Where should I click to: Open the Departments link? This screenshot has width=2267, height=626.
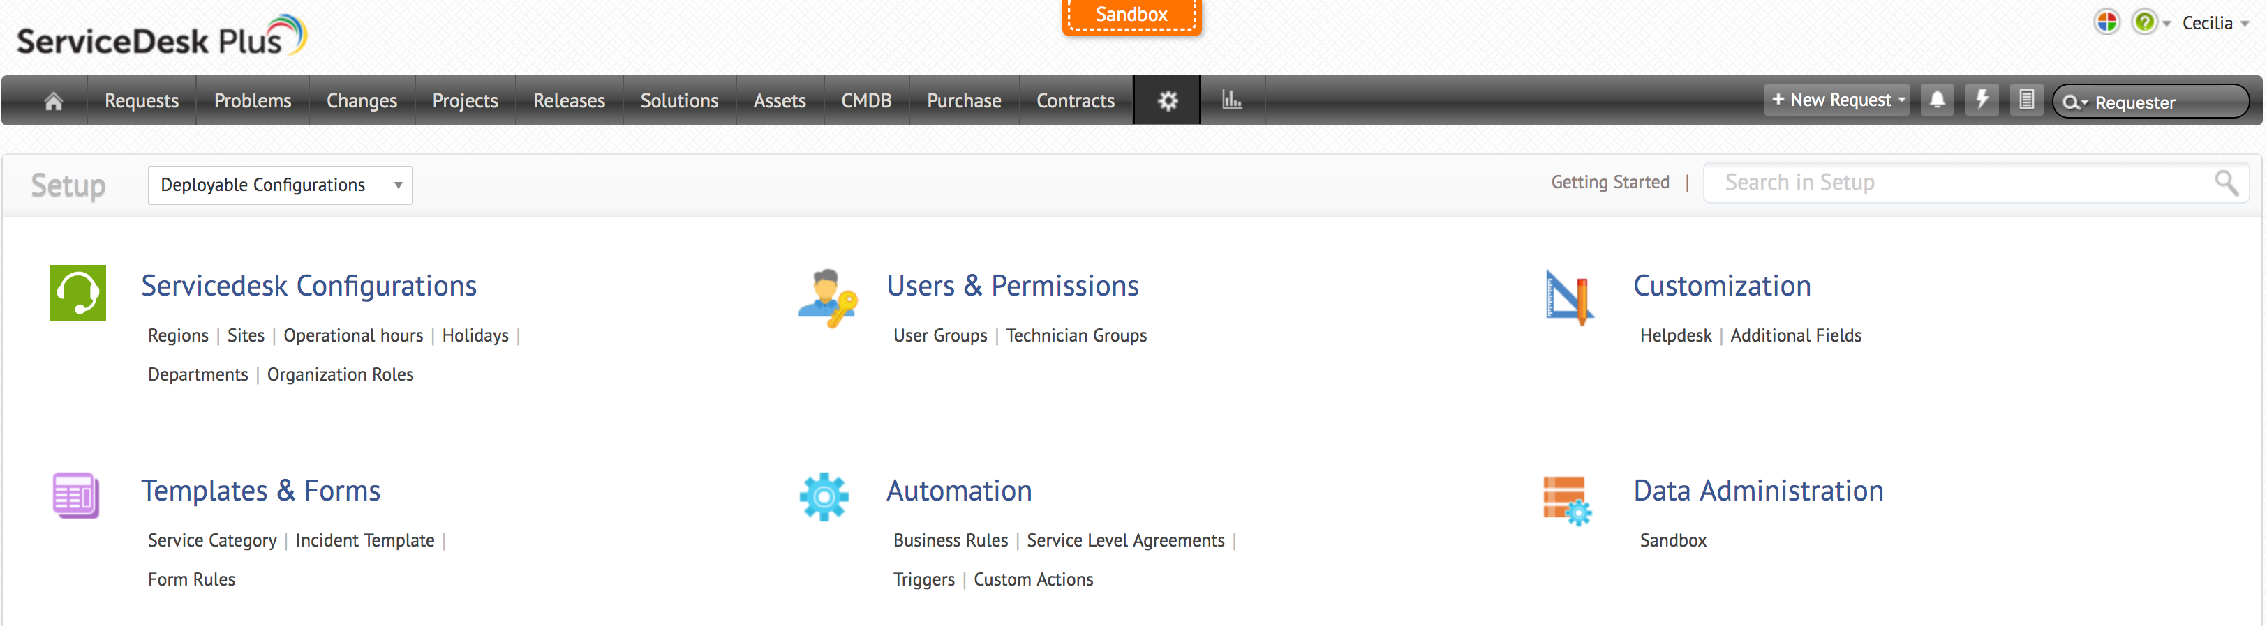(x=198, y=374)
